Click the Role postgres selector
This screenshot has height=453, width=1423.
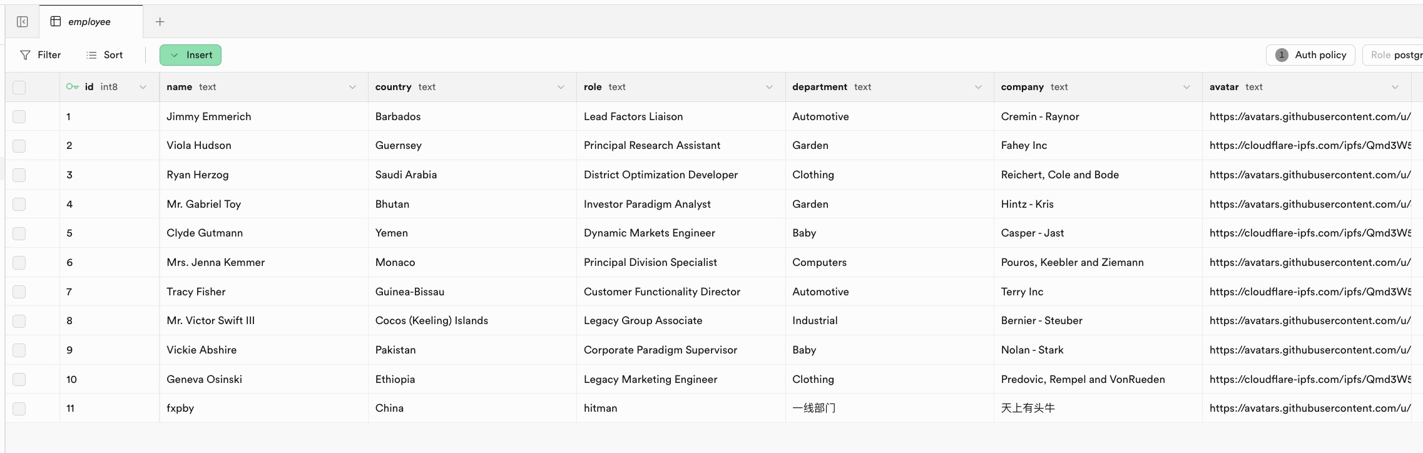(x=1395, y=55)
